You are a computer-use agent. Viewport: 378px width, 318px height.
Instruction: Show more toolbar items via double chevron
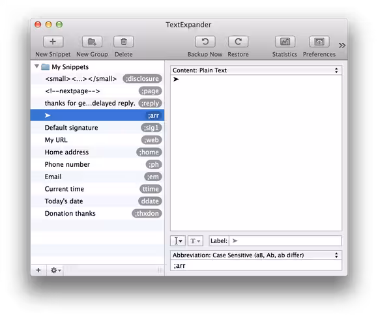click(342, 46)
